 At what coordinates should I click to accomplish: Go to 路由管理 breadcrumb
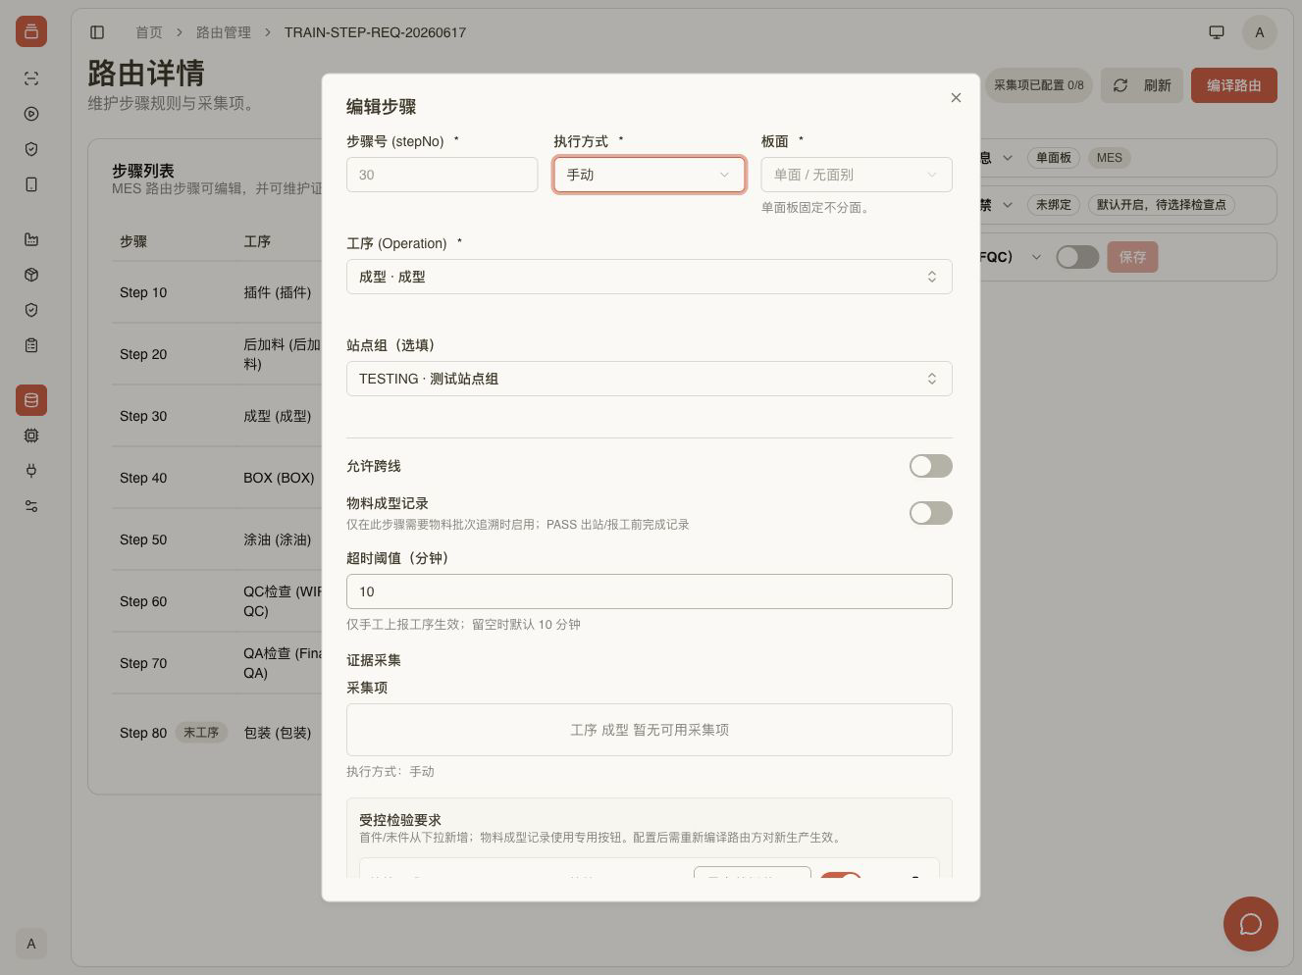point(224,32)
